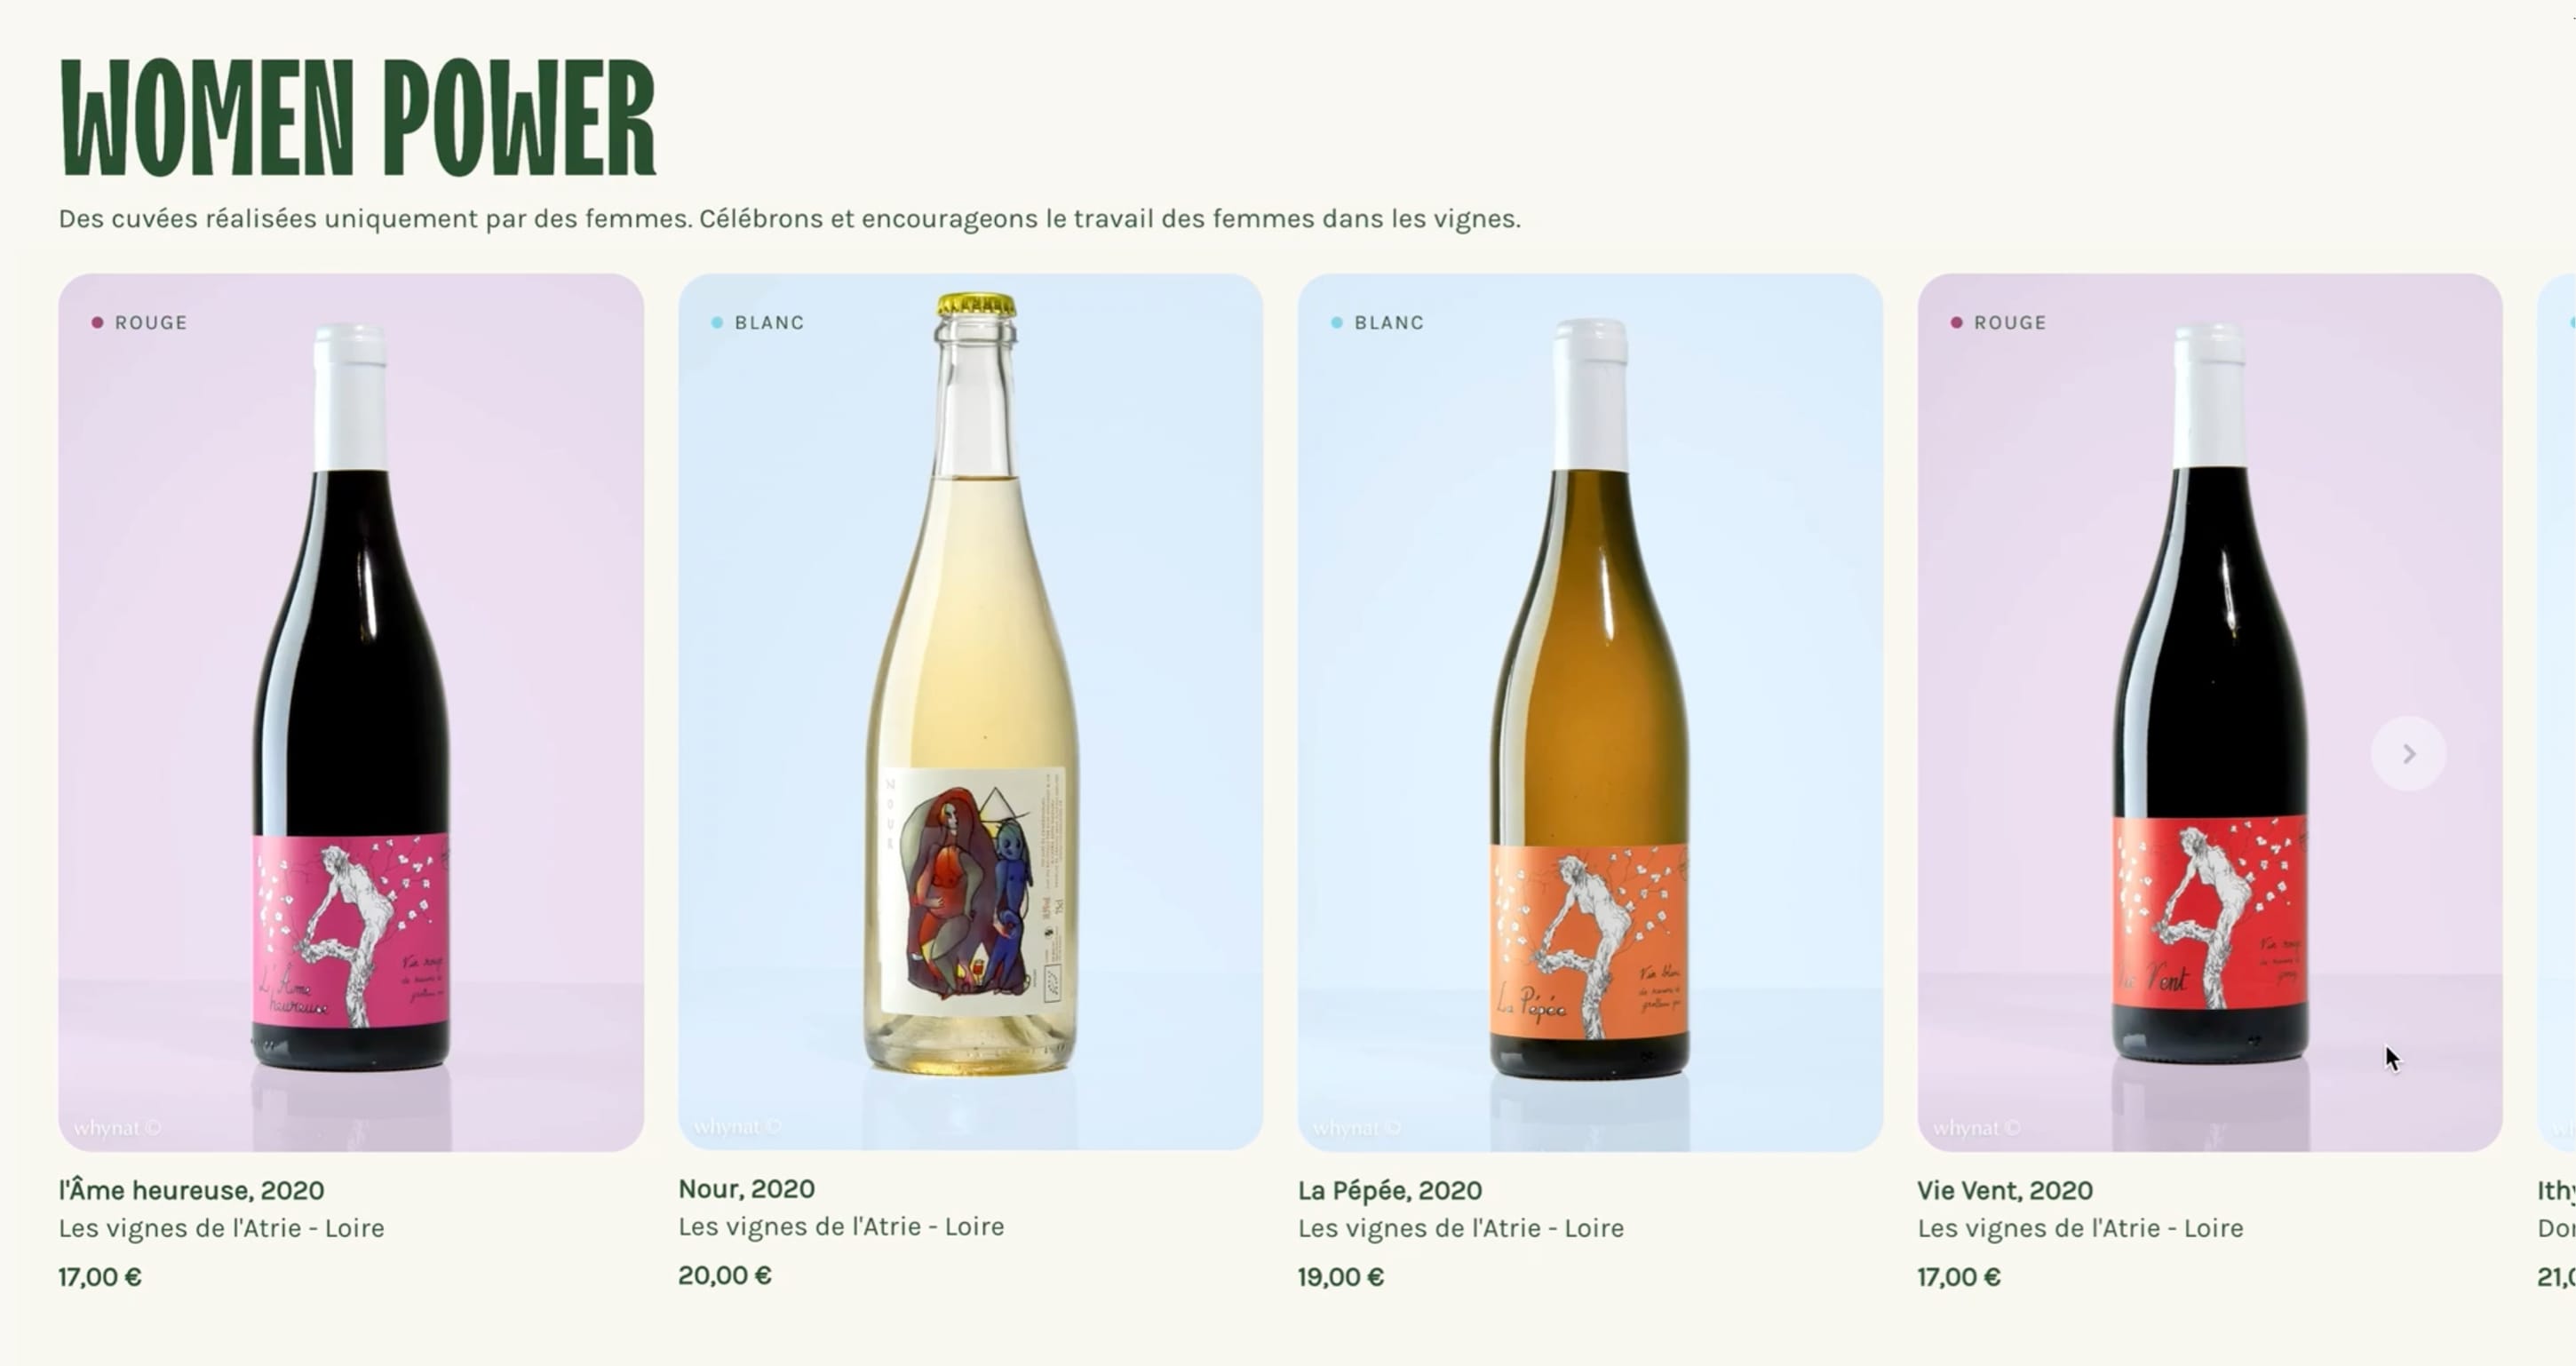Click producer name under Vie Vent
The width and height of the screenshot is (2576, 1366).
pos(2080,1228)
